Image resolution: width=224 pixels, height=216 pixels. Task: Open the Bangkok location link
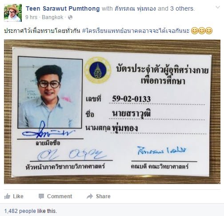coord(52,17)
